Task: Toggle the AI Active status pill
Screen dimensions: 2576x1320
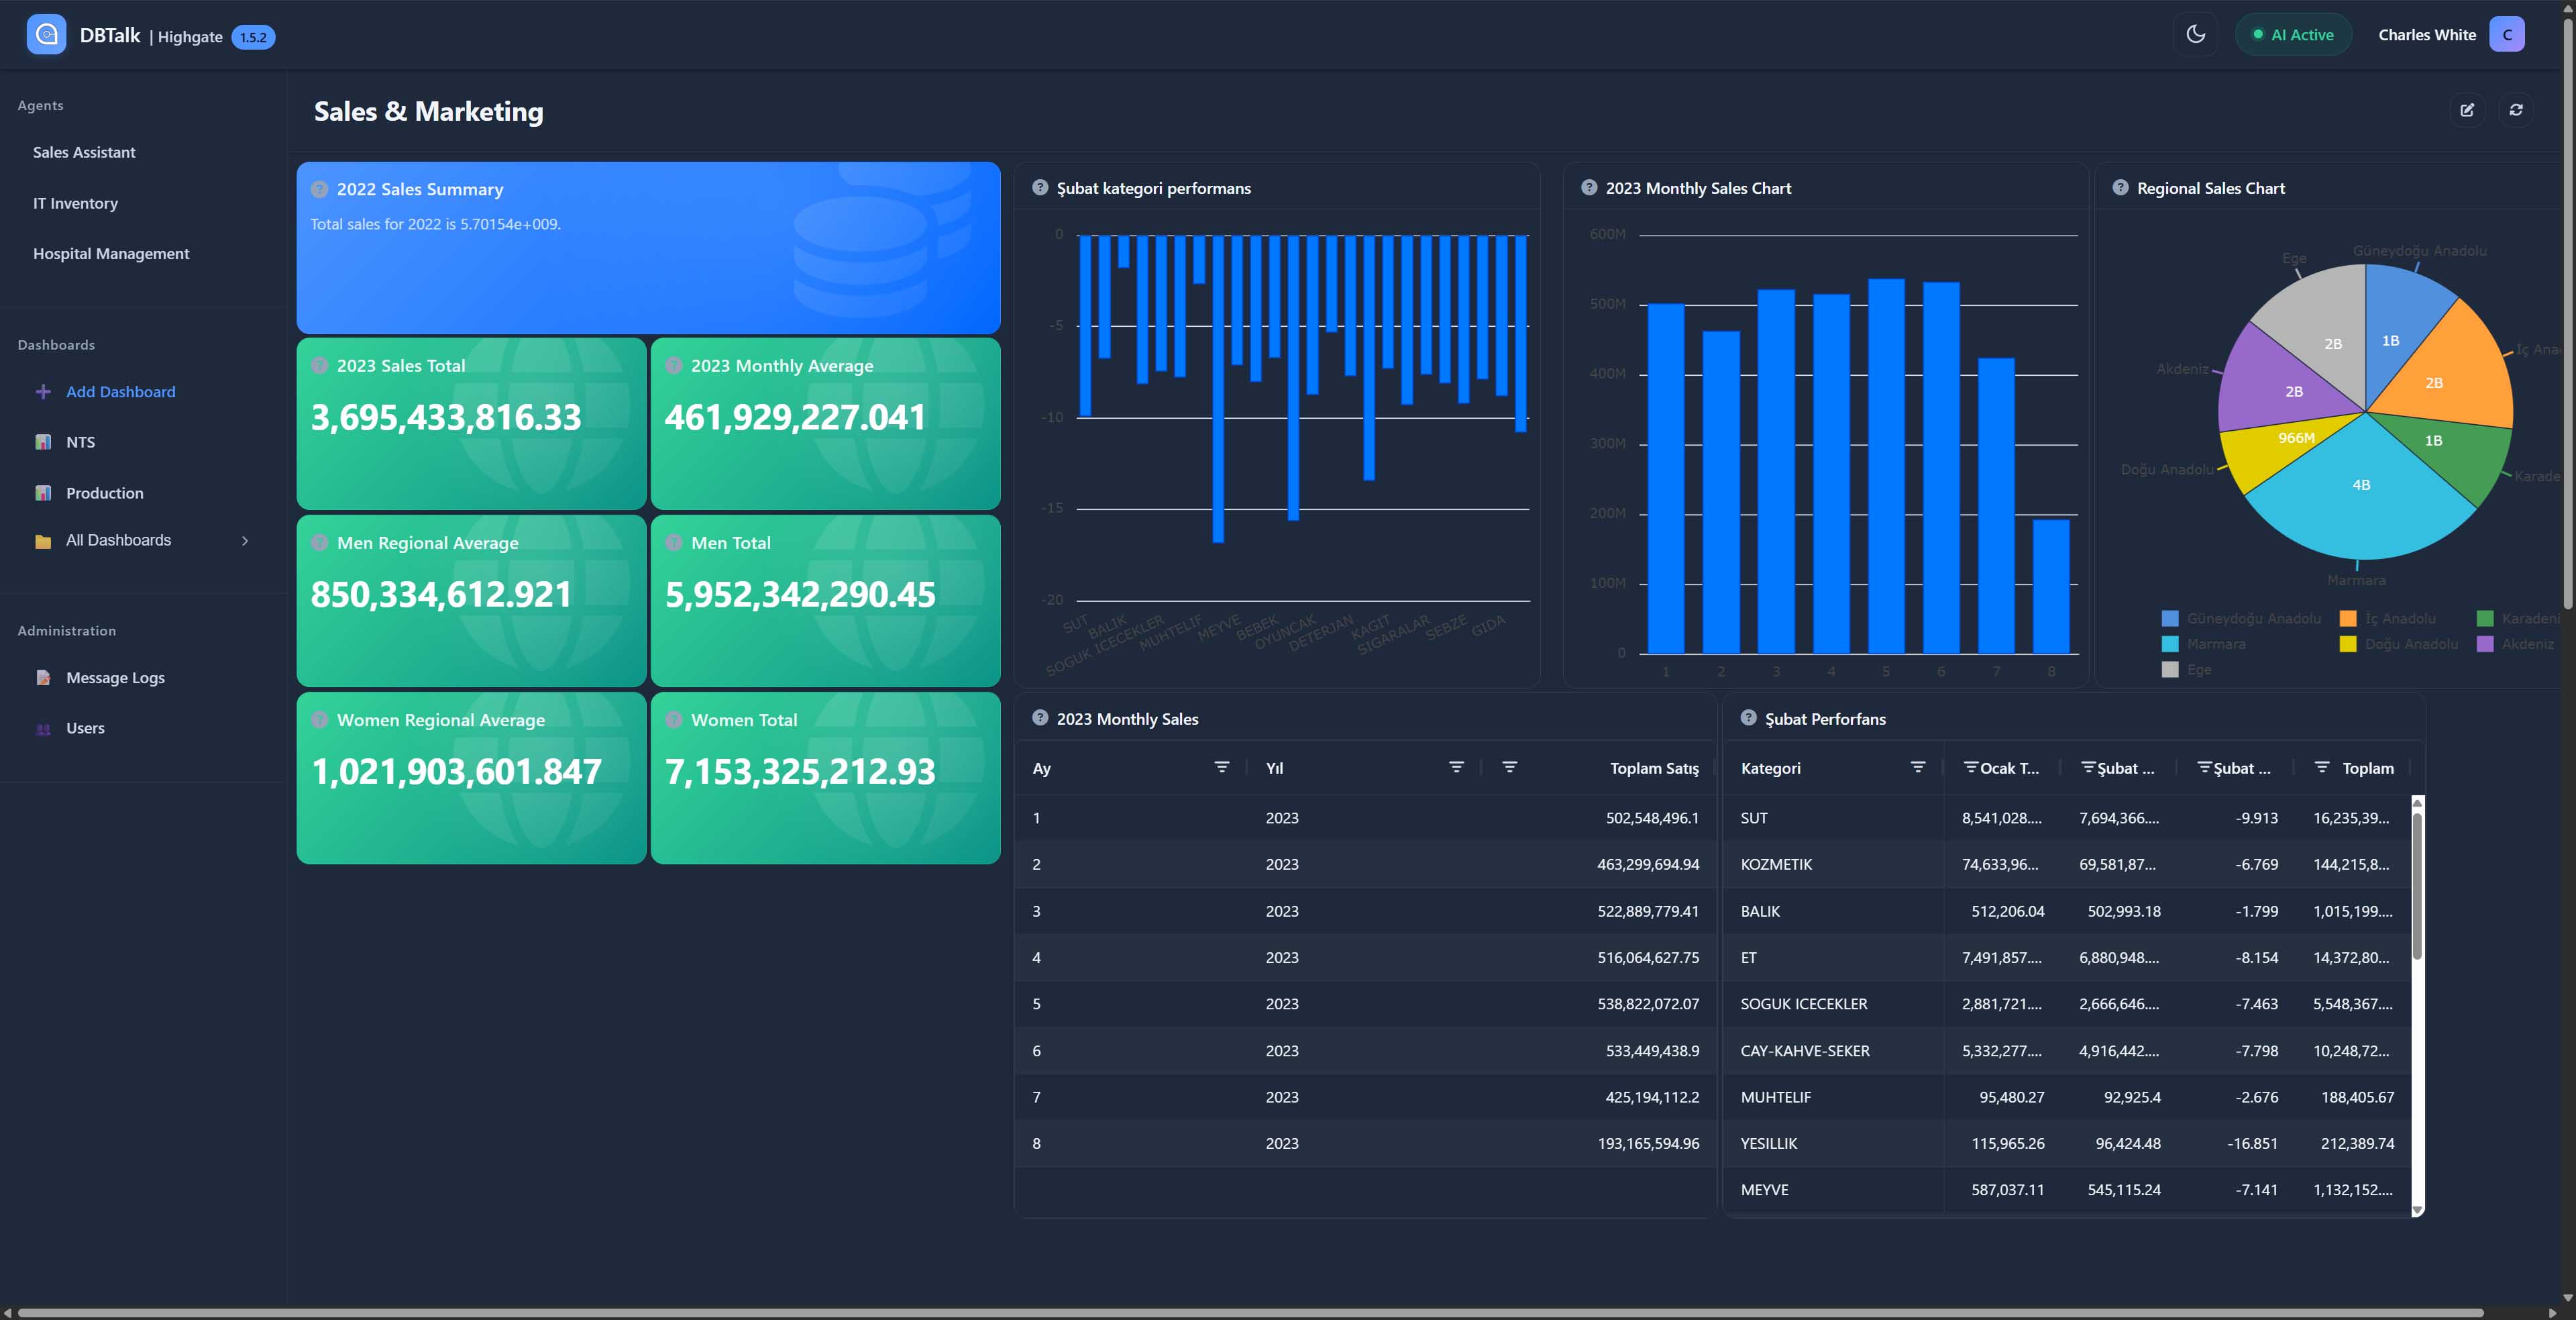Action: coord(2293,35)
